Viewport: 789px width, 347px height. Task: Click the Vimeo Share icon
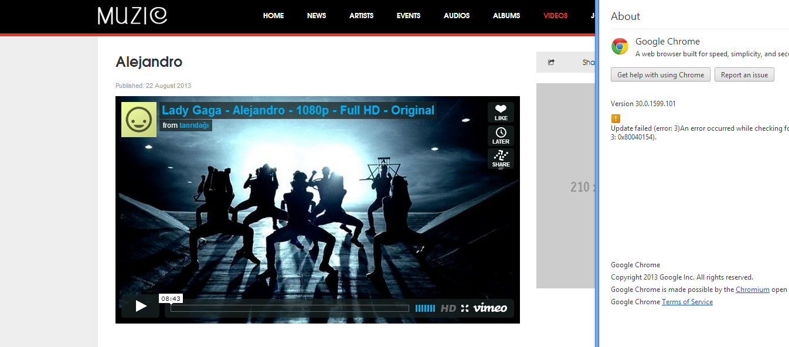501,159
